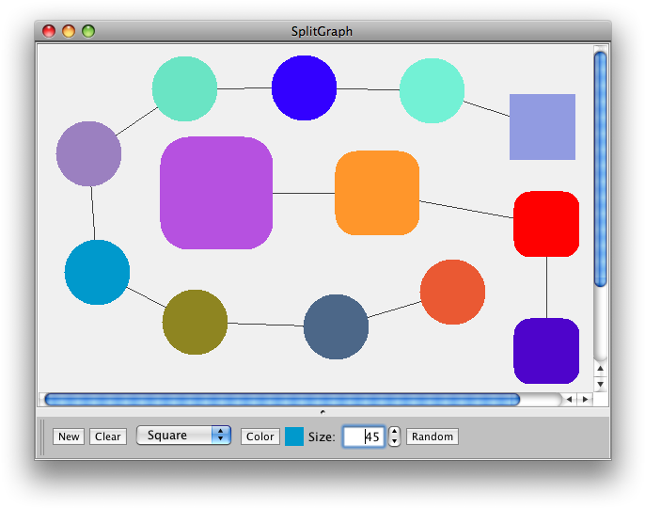Click the blue color swatch beside Color
Image resolution: width=645 pixels, height=508 pixels.
tap(294, 437)
